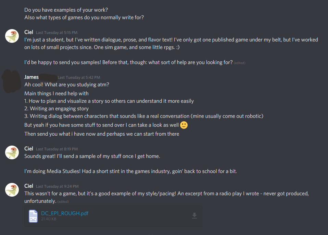Click the PDF document icon in the attachment

[33, 216]
